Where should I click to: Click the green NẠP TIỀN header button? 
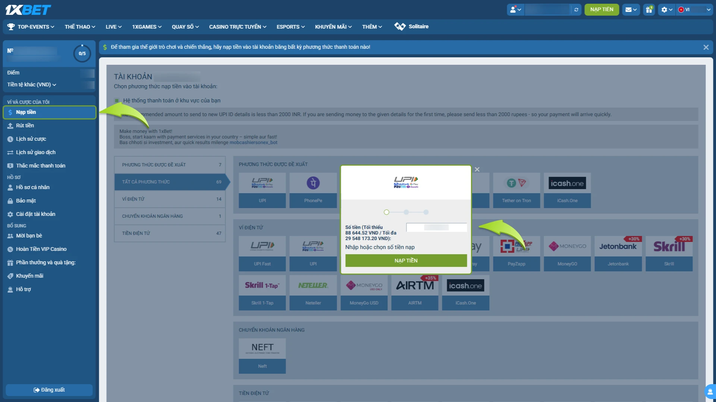click(602, 10)
